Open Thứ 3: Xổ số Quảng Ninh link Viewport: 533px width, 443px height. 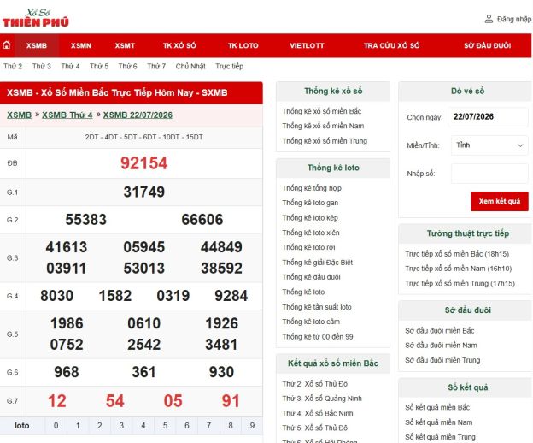click(x=322, y=399)
